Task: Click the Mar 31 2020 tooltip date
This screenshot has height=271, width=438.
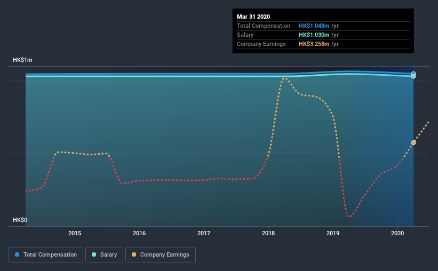Action: (253, 17)
